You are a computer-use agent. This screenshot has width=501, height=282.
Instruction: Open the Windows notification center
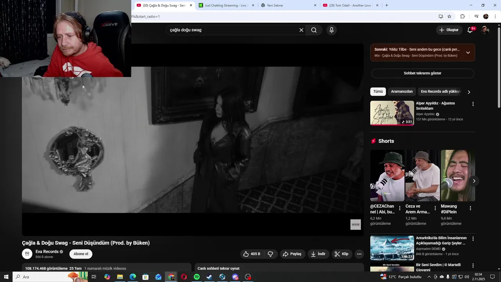(492, 277)
